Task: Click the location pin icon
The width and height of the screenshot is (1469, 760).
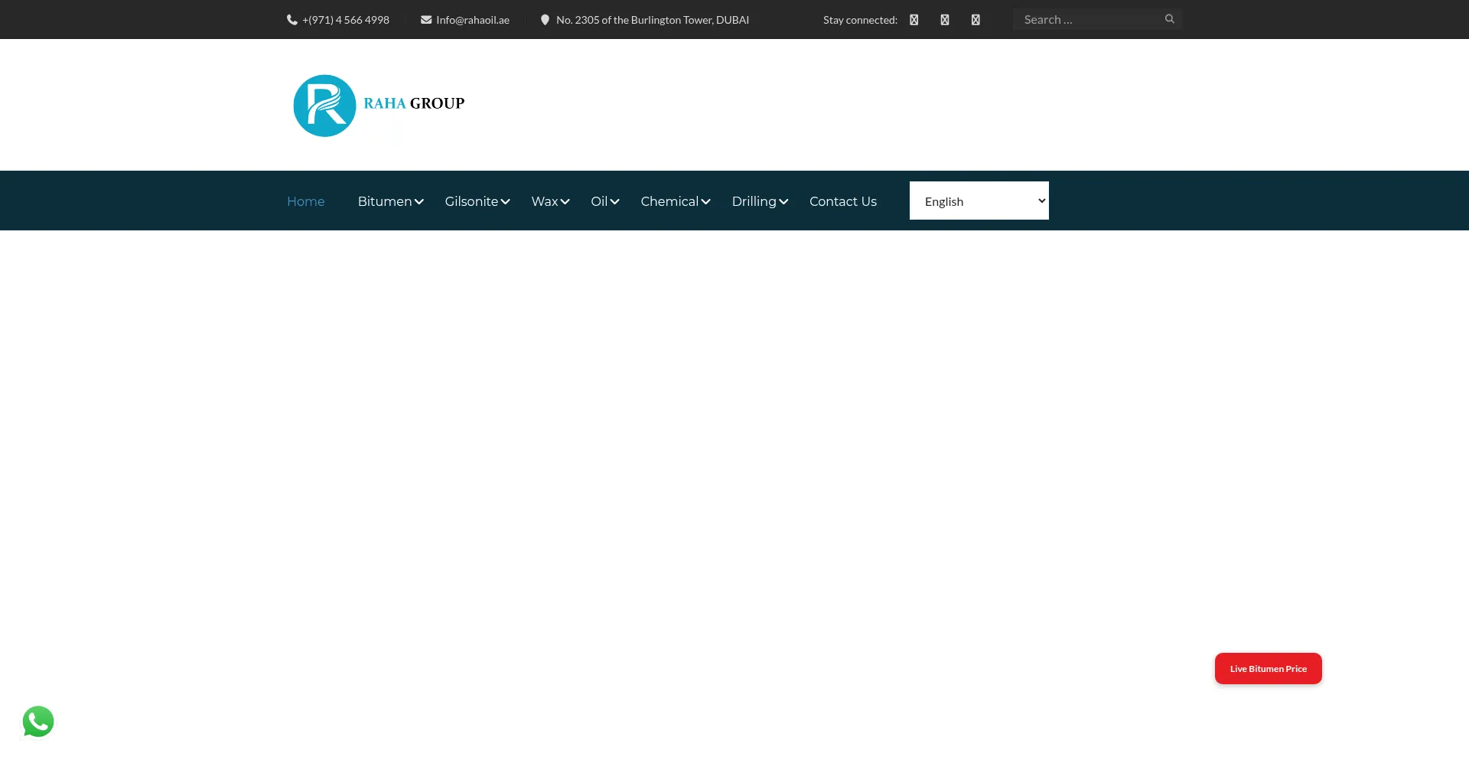Action: click(545, 20)
